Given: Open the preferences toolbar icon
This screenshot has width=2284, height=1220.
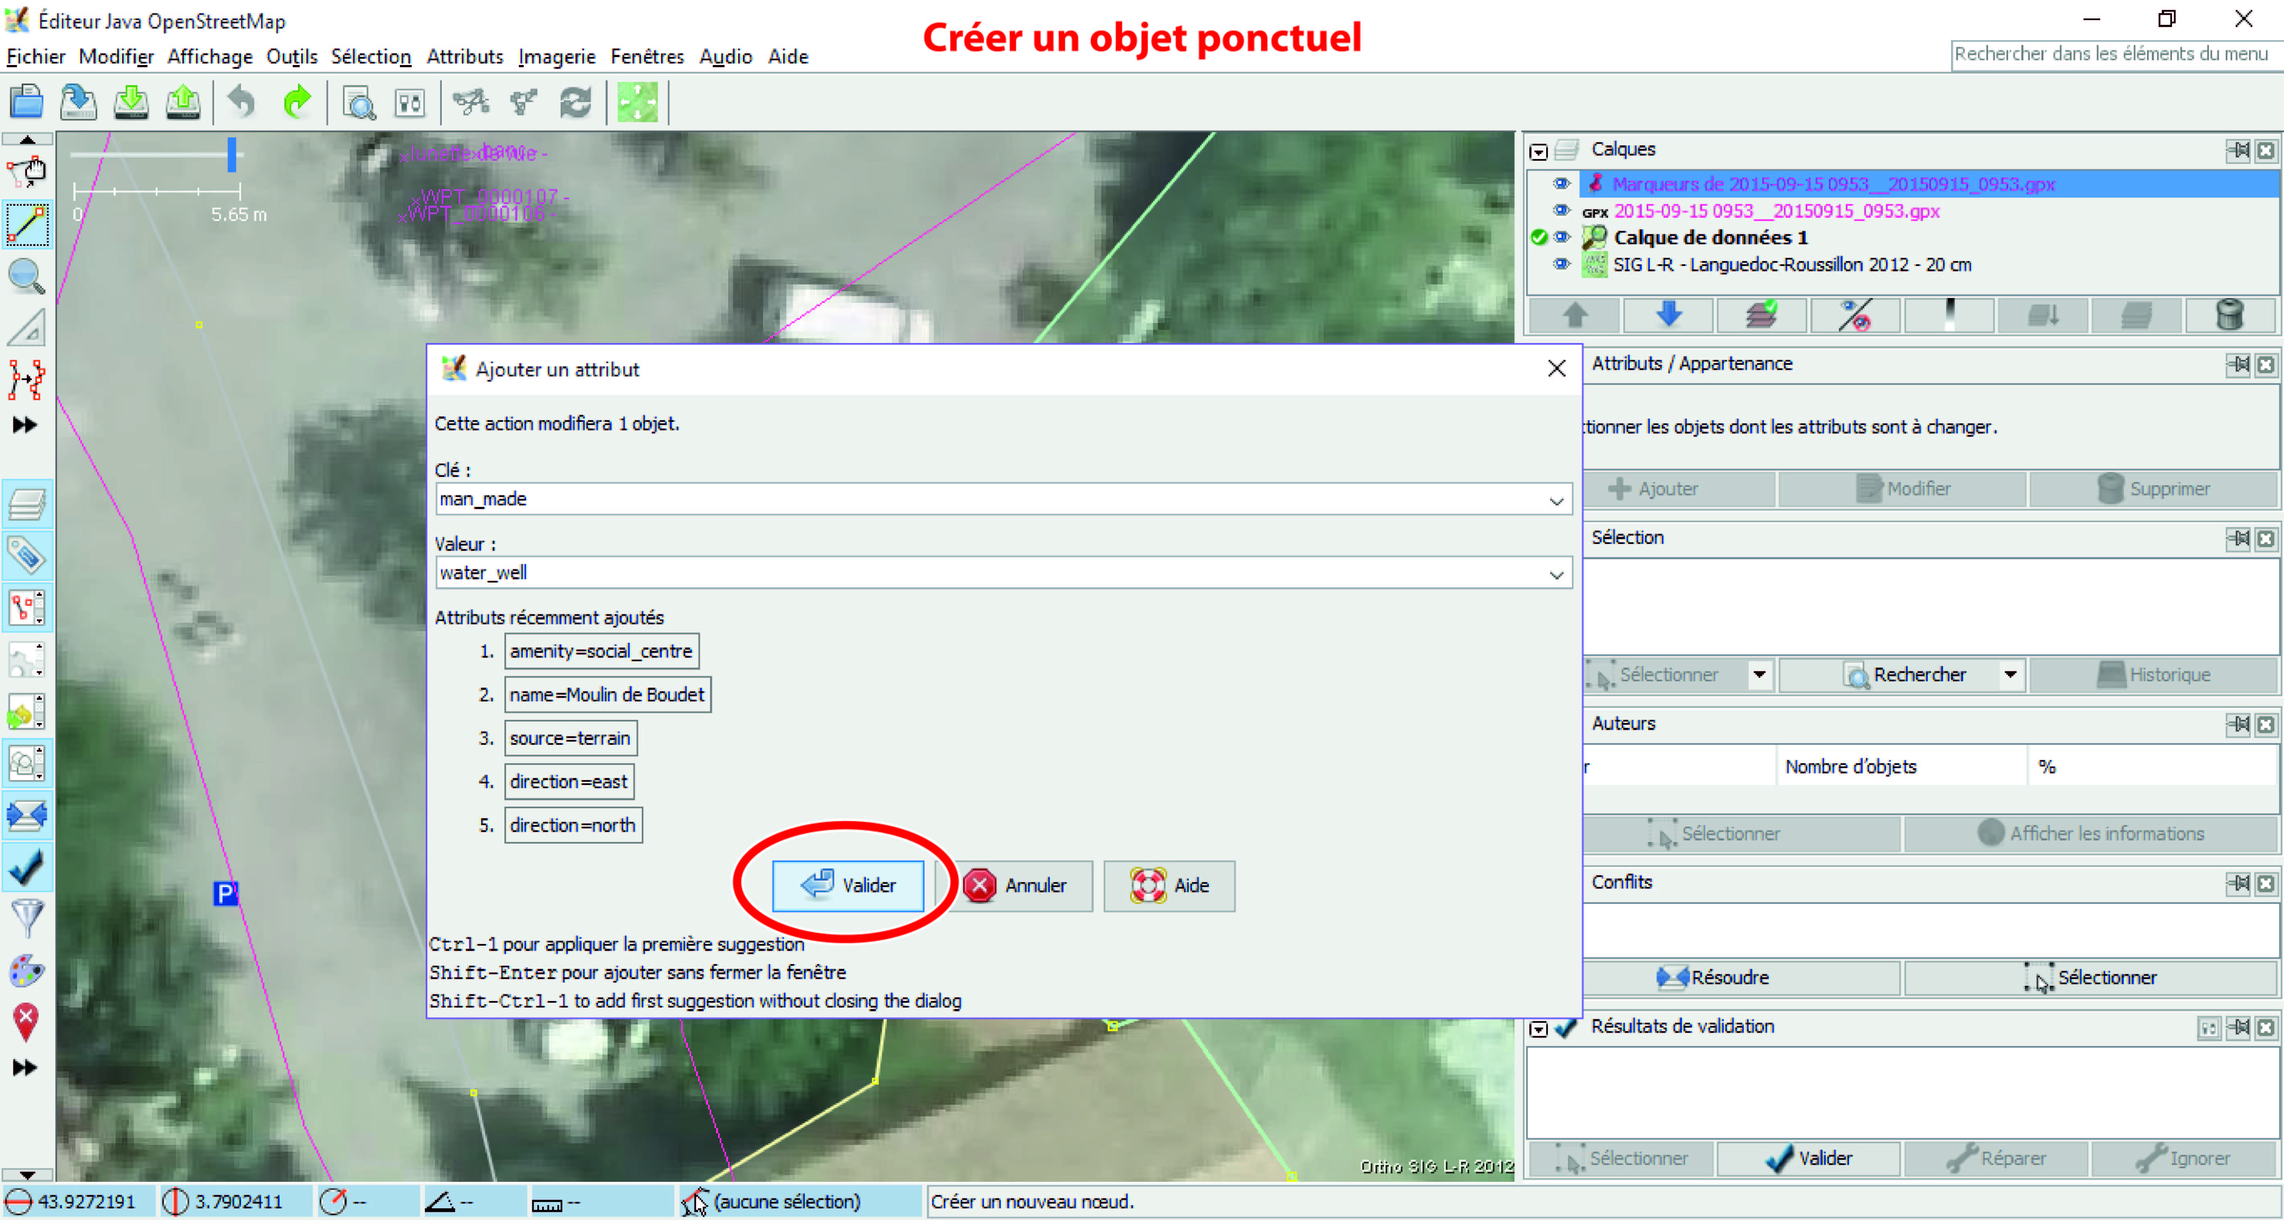Looking at the screenshot, I should coord(410,103).
